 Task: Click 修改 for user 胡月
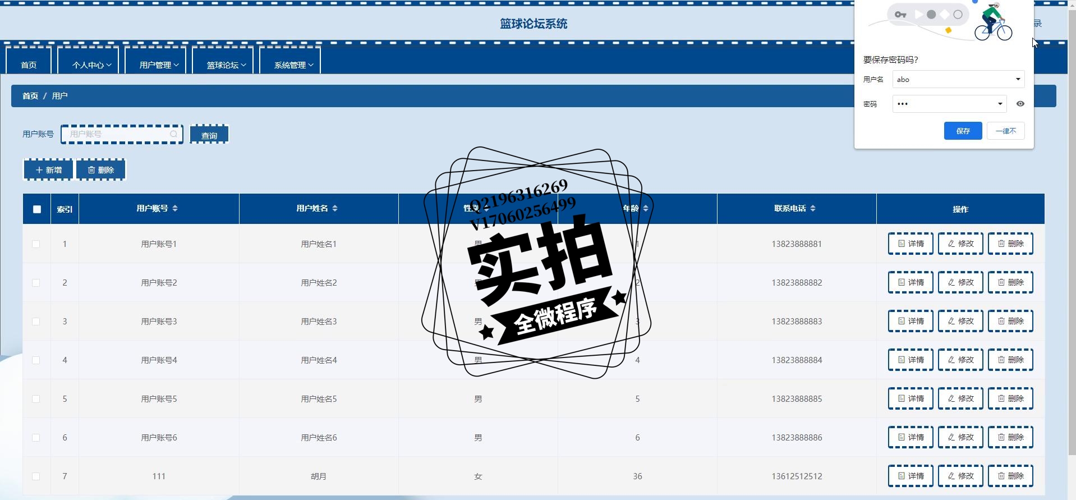[960, 476]
